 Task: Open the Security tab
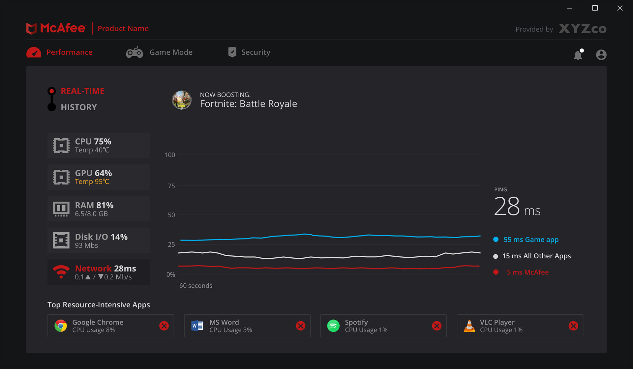coord(249,52)
